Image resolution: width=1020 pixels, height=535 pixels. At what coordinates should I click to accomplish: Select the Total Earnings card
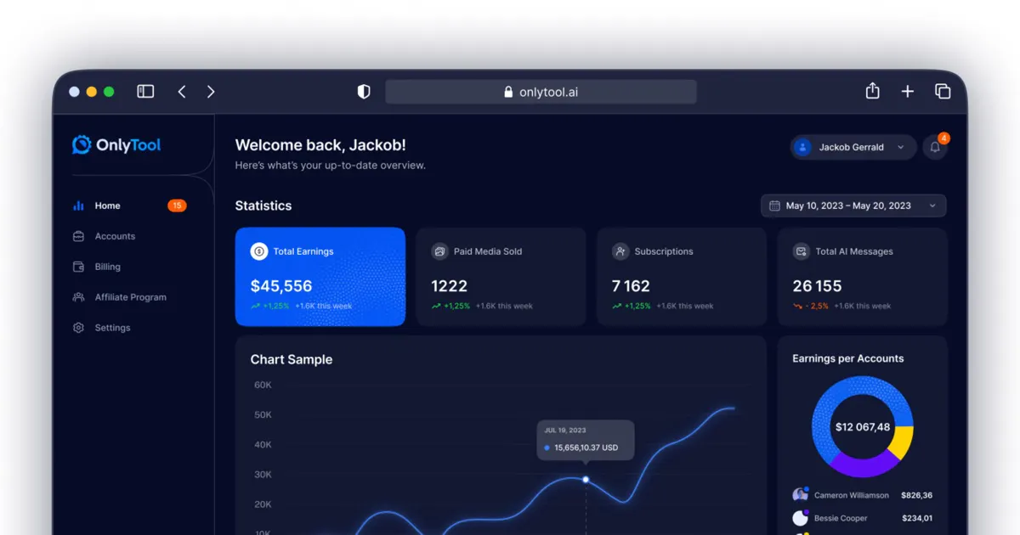click(320, 277)
